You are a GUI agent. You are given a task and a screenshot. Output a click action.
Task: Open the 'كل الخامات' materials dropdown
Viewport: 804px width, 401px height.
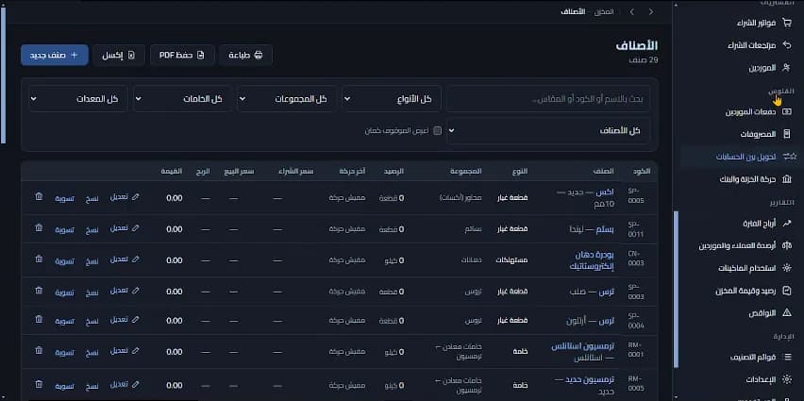[182, 98]
